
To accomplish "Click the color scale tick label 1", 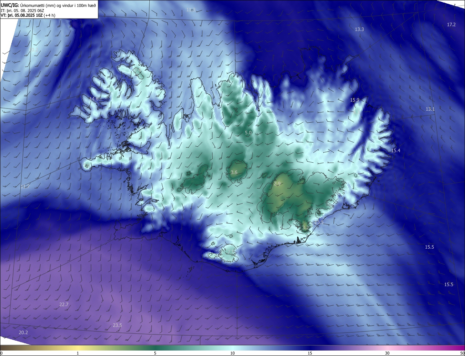I will (78, 353).
